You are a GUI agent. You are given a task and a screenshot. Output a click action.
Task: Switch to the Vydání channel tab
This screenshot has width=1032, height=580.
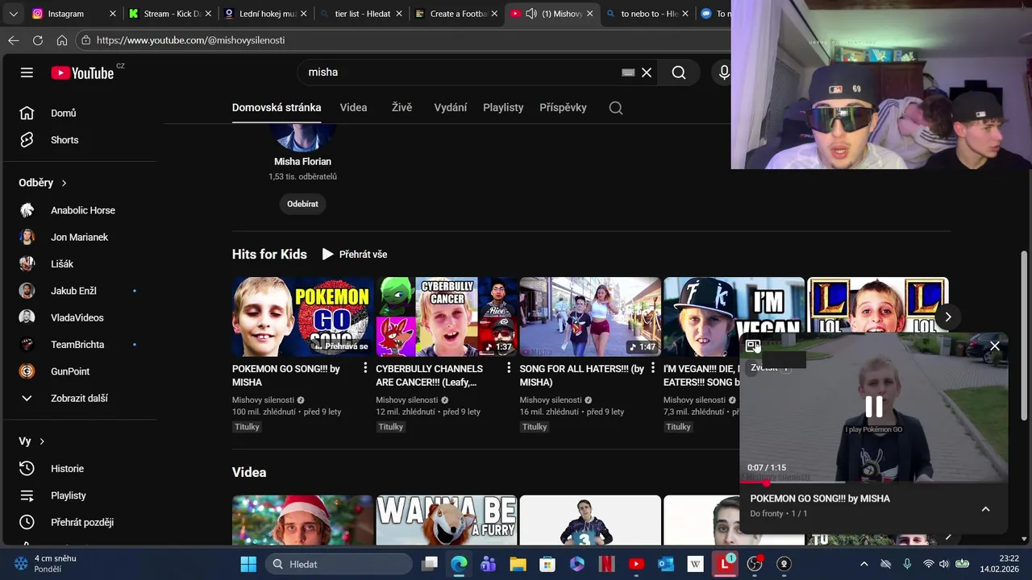pos(450,108)
